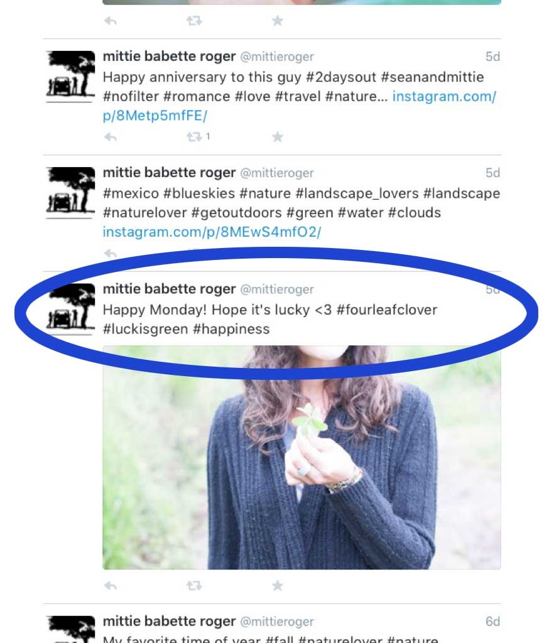Reply to the anniversary tweet
554x643 pixels.
pos(111,137)
